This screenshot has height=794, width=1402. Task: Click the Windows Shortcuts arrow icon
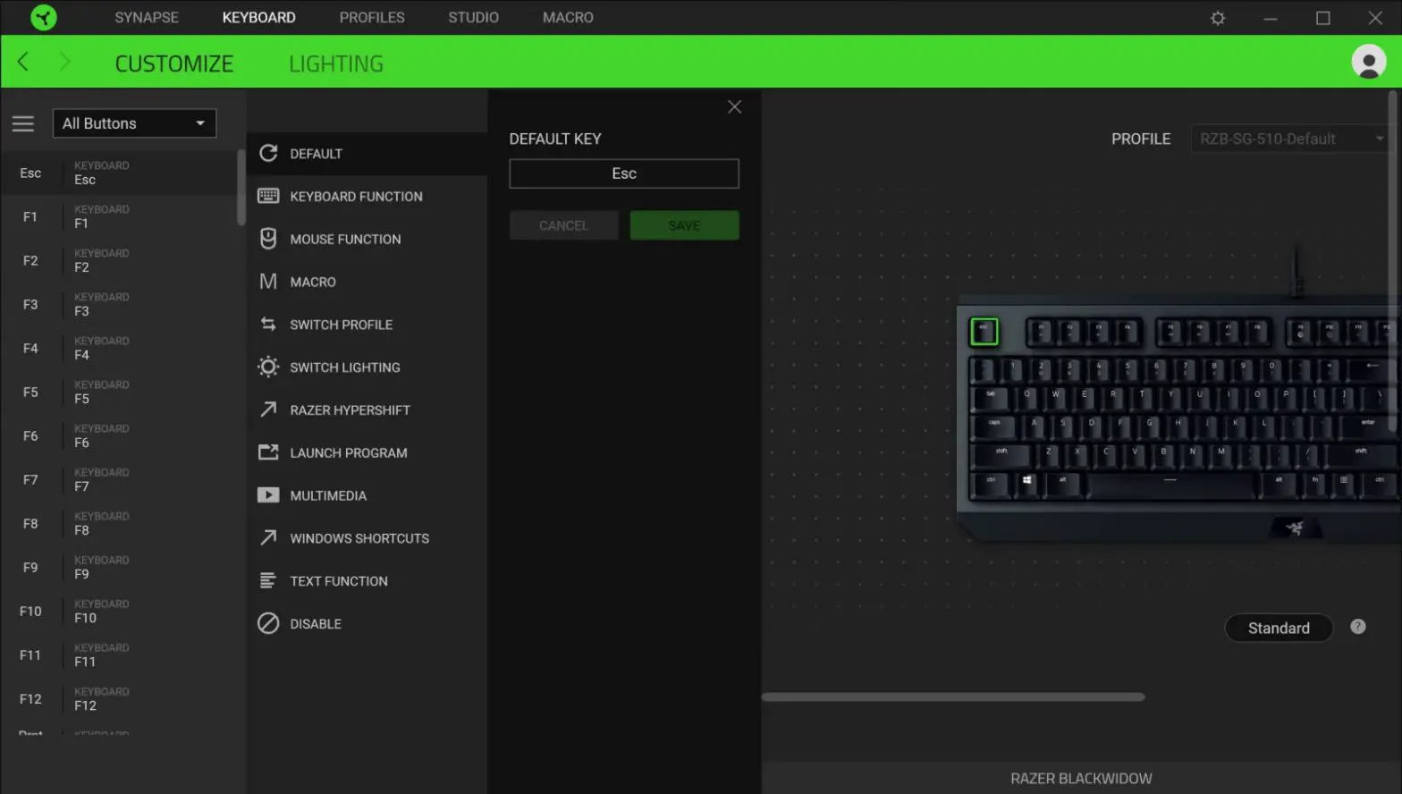268,536
